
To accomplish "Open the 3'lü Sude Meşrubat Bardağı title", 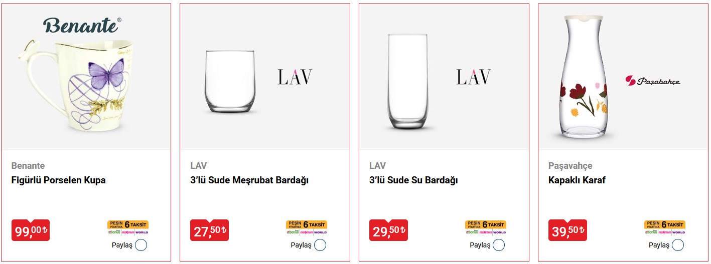I will (249, 180).
